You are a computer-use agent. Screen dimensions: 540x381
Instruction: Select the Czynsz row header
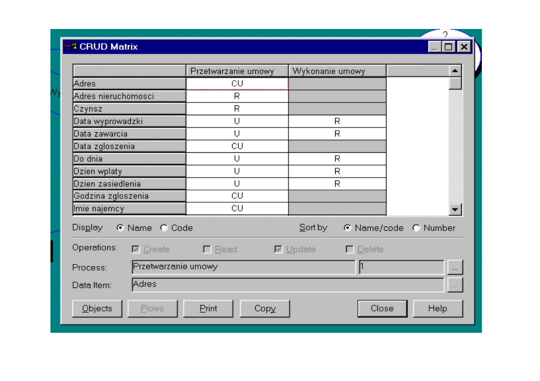click(129, 109)
